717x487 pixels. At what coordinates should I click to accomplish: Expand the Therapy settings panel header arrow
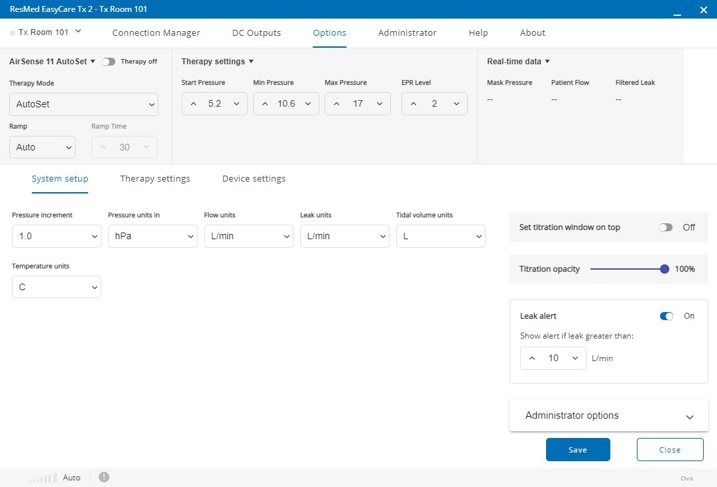coord(251,61)
